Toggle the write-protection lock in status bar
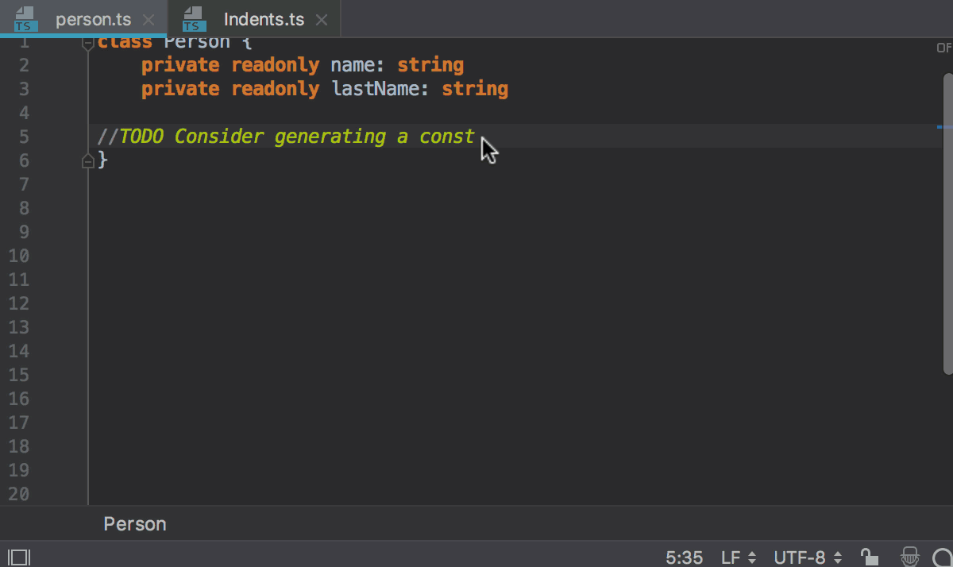The width and height of the screenshot is (953, 567). coord(868,557)
